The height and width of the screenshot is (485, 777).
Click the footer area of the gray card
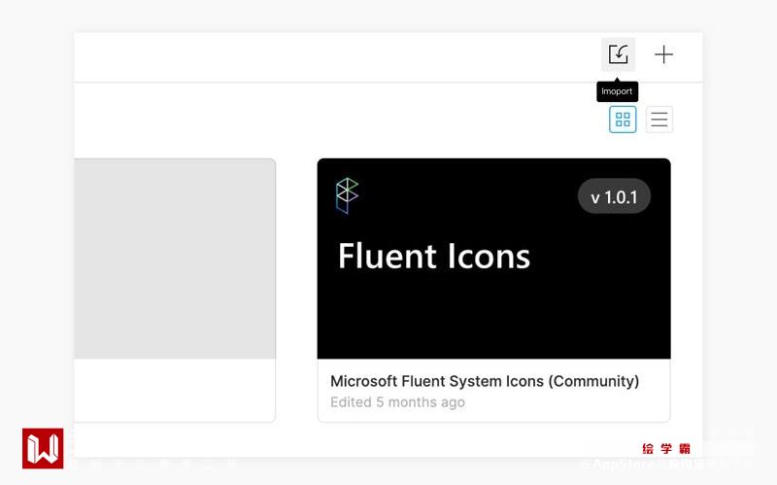coord(175,391)
